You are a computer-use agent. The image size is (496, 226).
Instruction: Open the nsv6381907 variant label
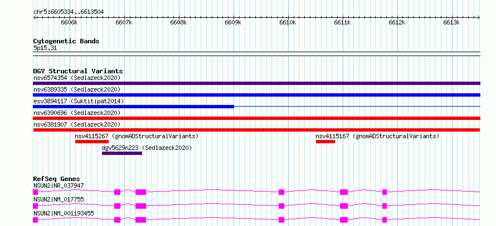77,124
